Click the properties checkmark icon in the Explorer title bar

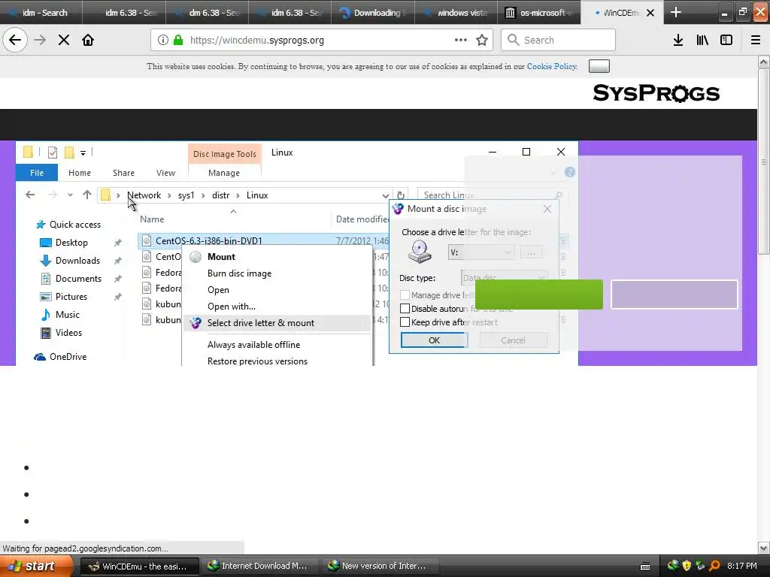(53, 153)
